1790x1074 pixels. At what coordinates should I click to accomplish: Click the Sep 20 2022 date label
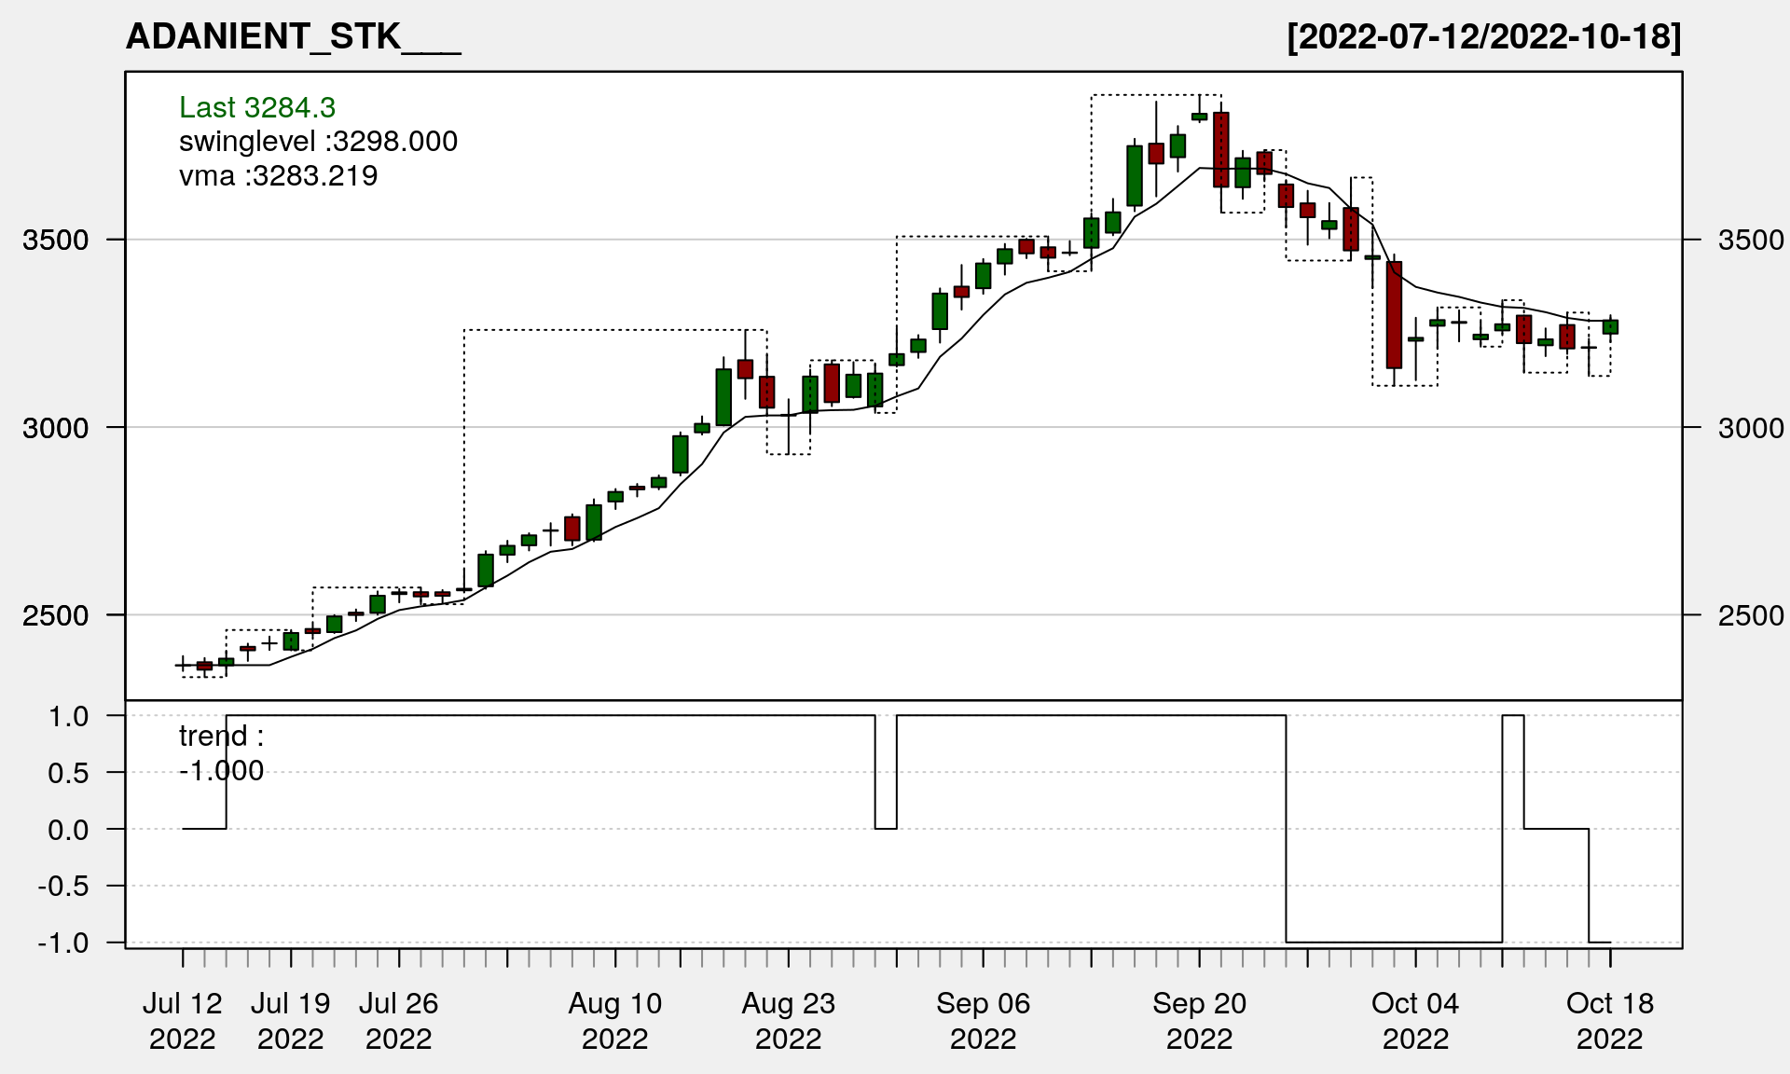[x=1200, y=1021]
